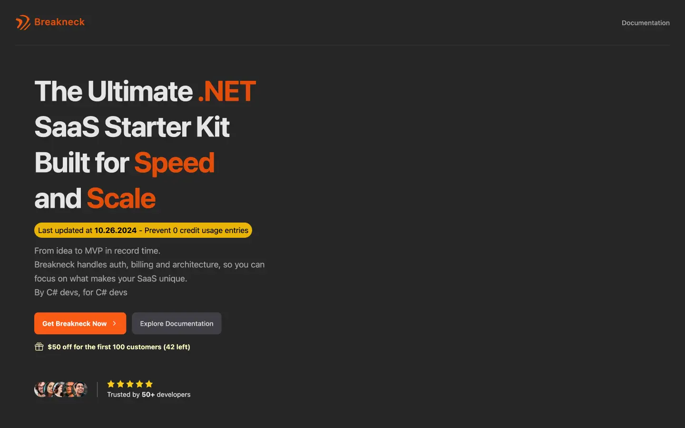
Task: Click the $50 off first 100 customers text
Action: point(119,347)
